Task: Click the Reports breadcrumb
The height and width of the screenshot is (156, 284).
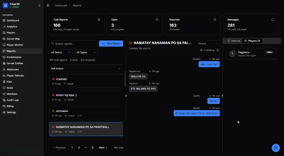Action: (77, 6)
